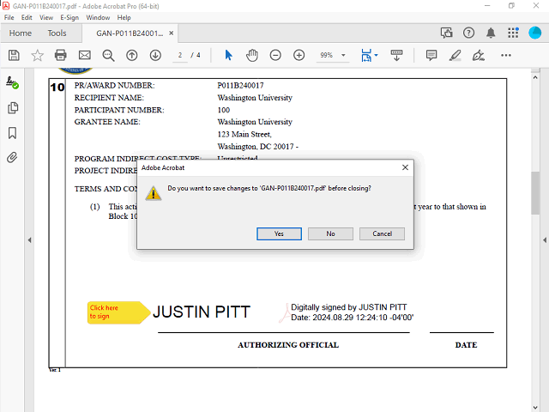
Task: Open the apps grid launcher icon
Action: (513, 33)
